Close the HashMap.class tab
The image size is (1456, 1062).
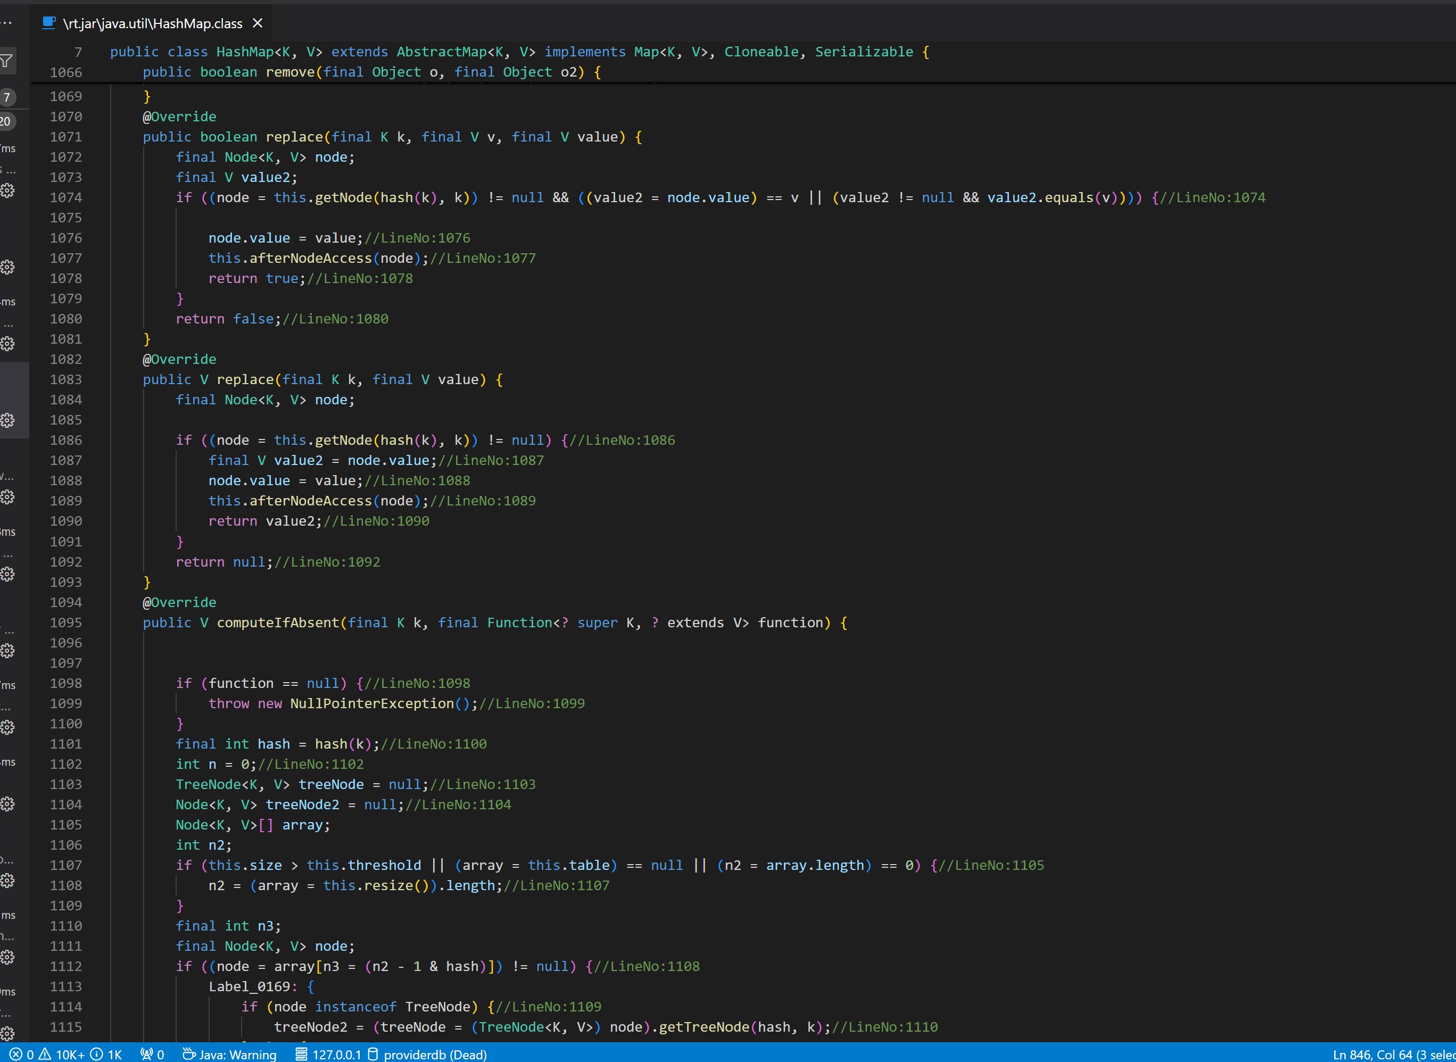(x=258, y=23)
